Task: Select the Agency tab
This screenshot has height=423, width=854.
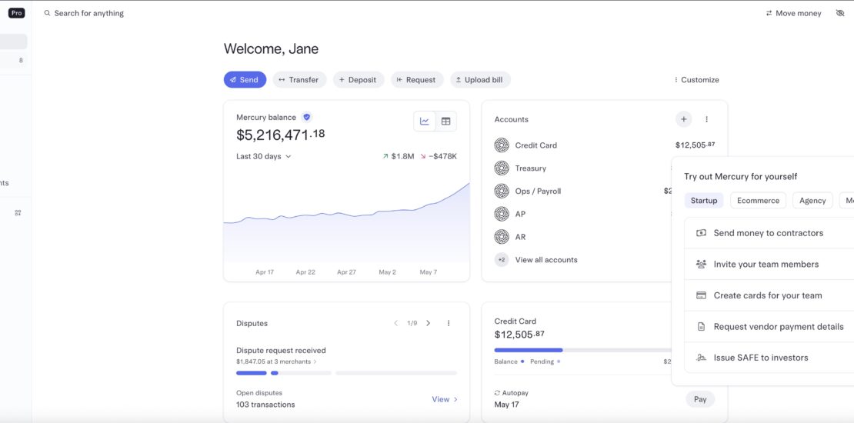Action: click(x=812, y=200)
